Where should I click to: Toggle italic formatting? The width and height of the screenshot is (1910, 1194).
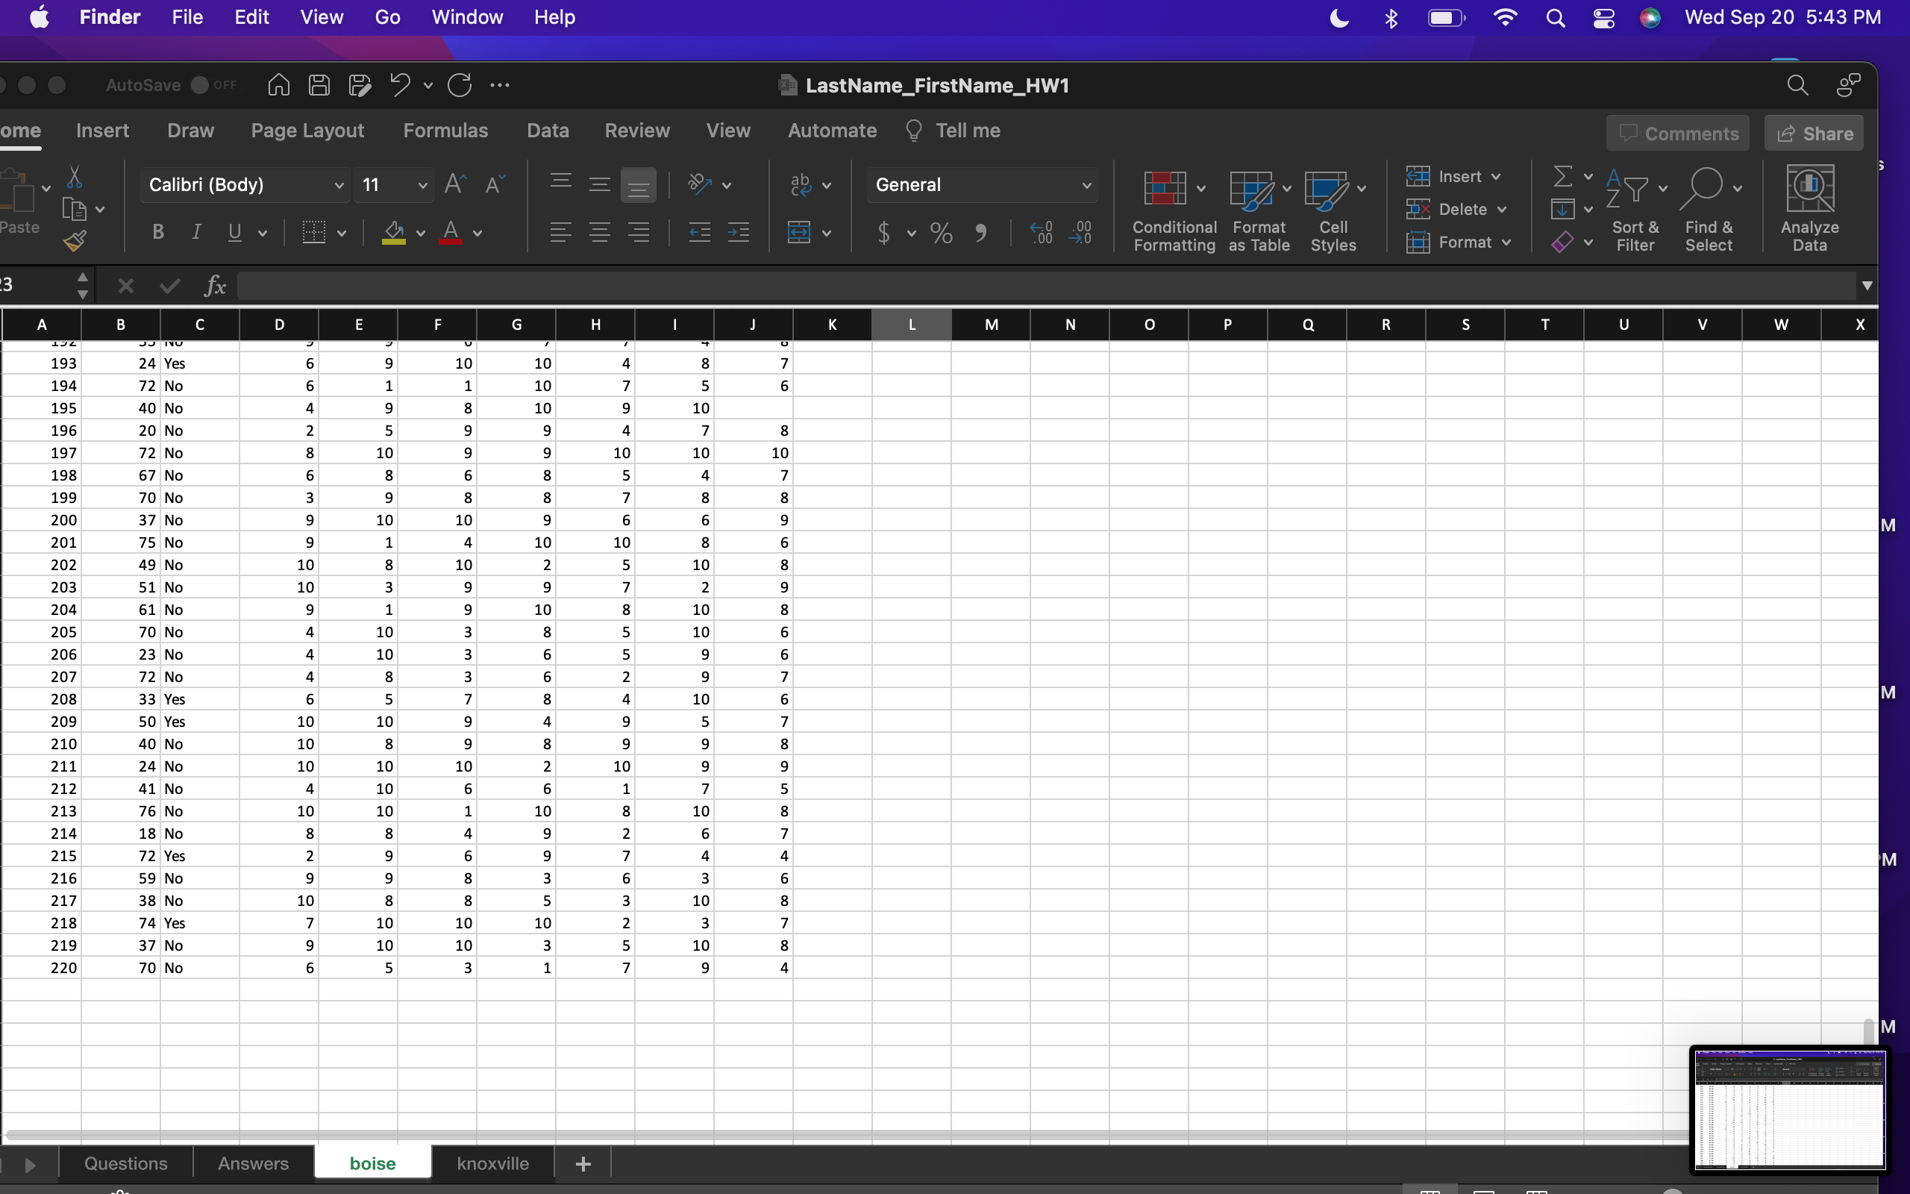(195, 231)
